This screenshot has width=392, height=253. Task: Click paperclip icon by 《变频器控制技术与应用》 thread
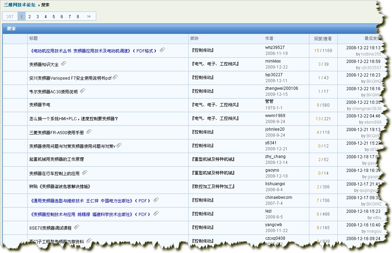click(x=156, y=214)
